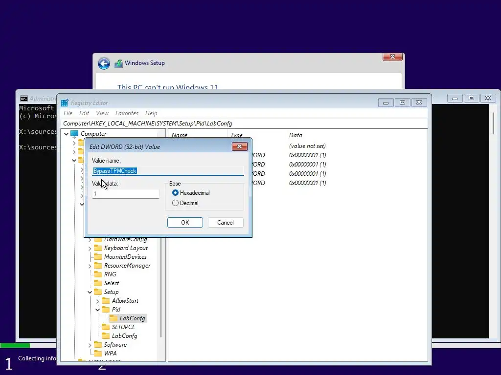Click the Windows Setup installer icon
The width and height of the screenshot is (501, 375).
[x=118, y=63]
